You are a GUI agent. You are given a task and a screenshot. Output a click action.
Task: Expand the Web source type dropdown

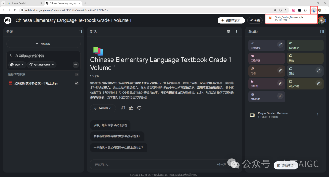(17, 65)
